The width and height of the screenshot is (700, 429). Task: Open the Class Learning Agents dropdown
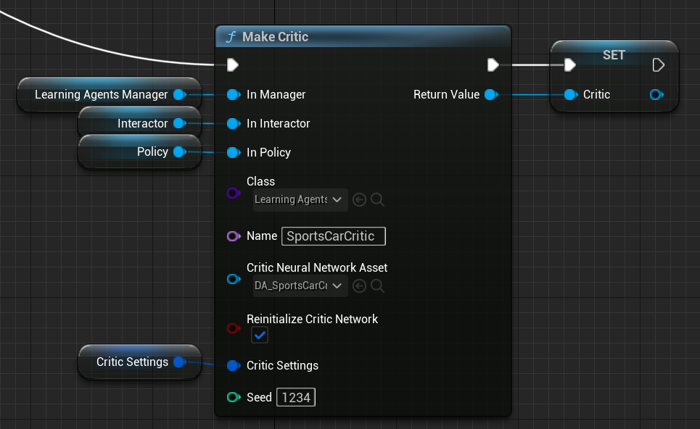point(300,199)
